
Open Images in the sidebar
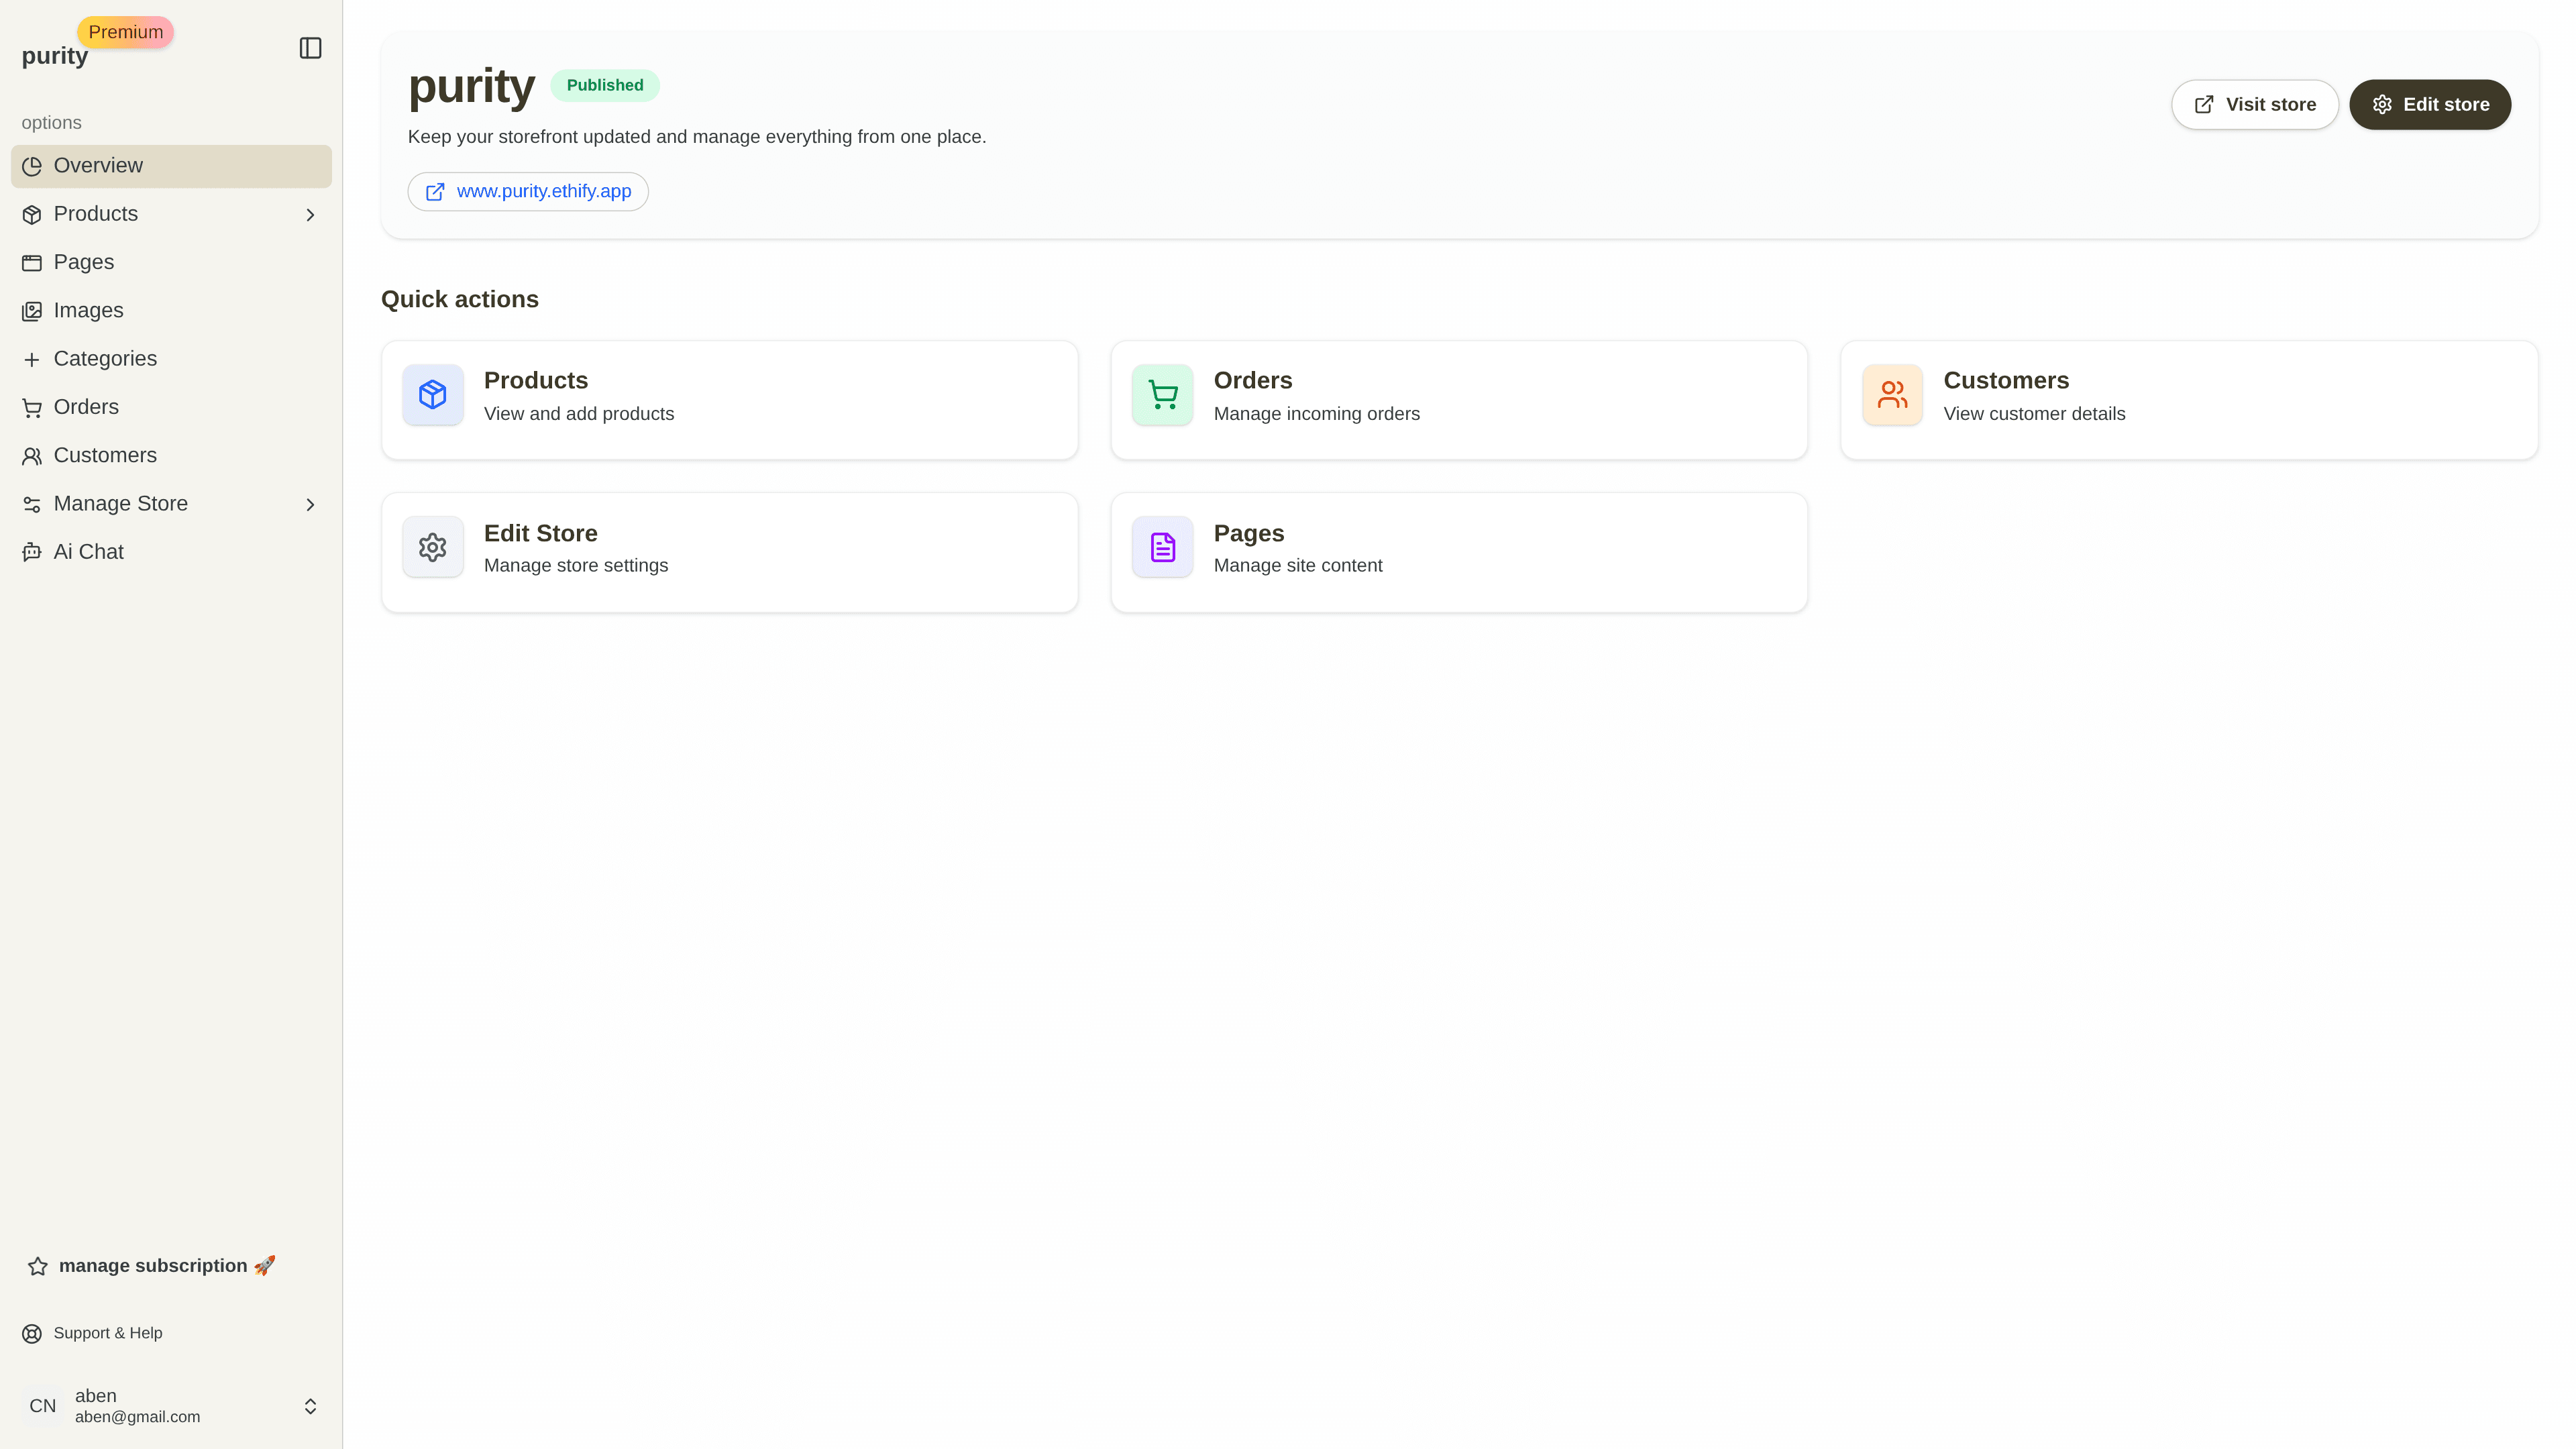(171, 311)
